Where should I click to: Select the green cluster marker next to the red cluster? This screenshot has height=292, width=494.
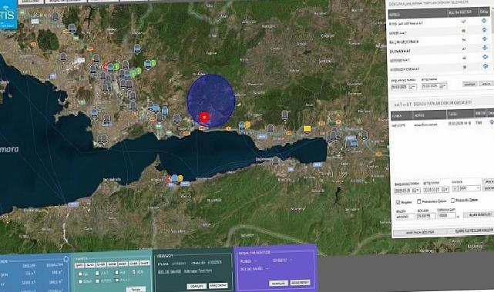(x=116, y=66)
